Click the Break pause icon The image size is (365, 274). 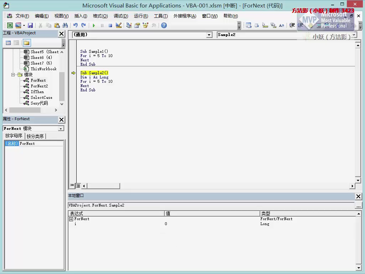[x=102, y=25]
